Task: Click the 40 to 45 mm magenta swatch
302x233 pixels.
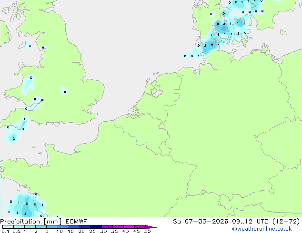Action: [x=129, y=227]
